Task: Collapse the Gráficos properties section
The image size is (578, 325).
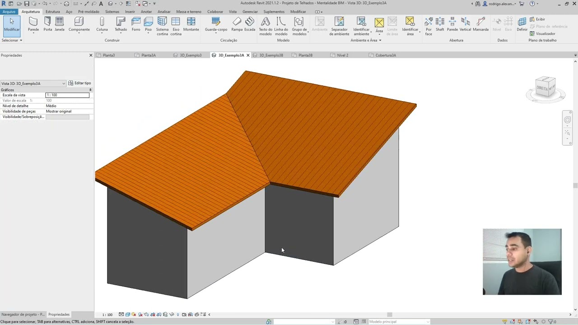Action: click(90, 90)
